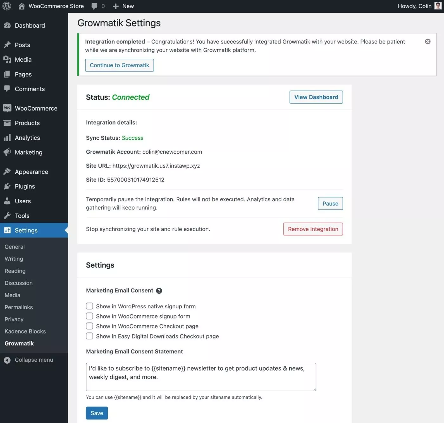Dismiss the Integration completed notice

click(x=428, y=42)
